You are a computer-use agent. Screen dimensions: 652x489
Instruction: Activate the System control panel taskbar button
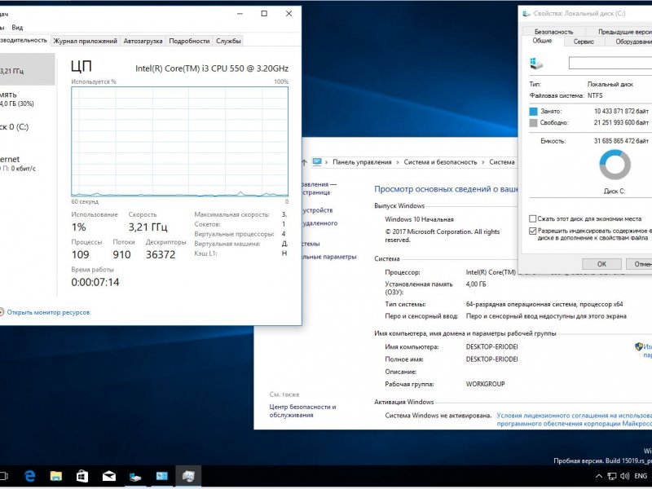click(x=161, y=476)
